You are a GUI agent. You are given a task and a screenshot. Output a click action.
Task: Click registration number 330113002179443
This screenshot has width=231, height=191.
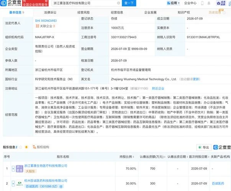[x=124, y=37]
